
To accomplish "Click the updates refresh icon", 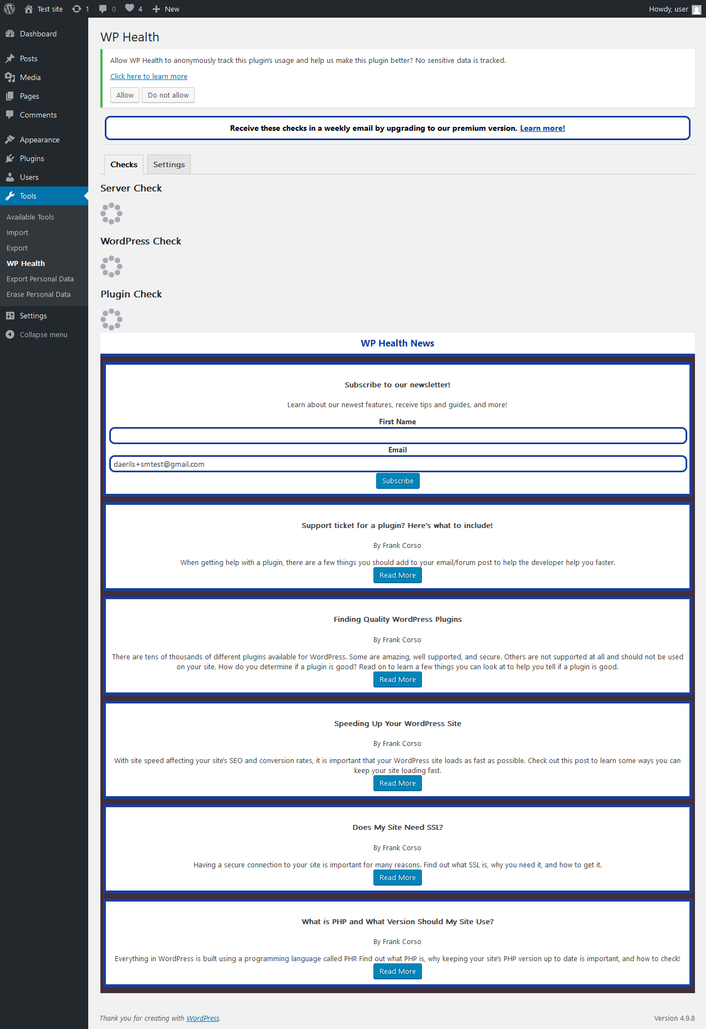I will pyautogui.click(x=77, y=9).
